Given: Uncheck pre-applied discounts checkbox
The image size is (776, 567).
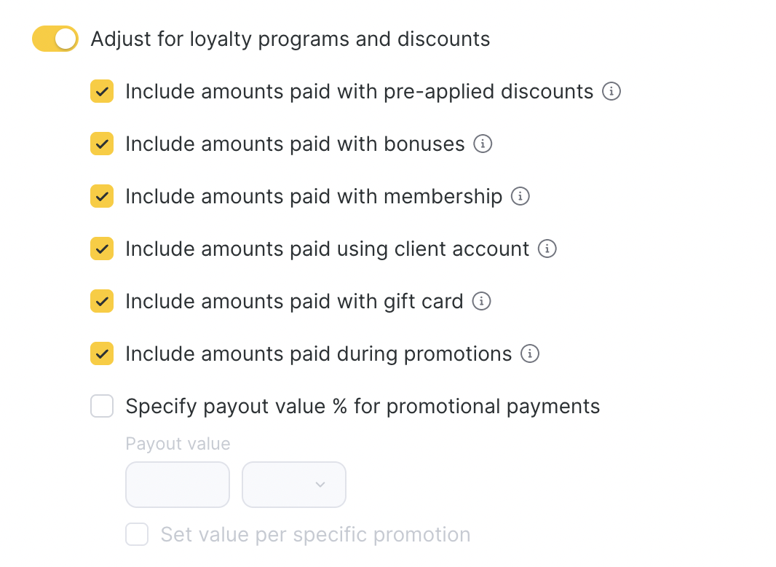Looking at the screenshot, I should 102,92.
